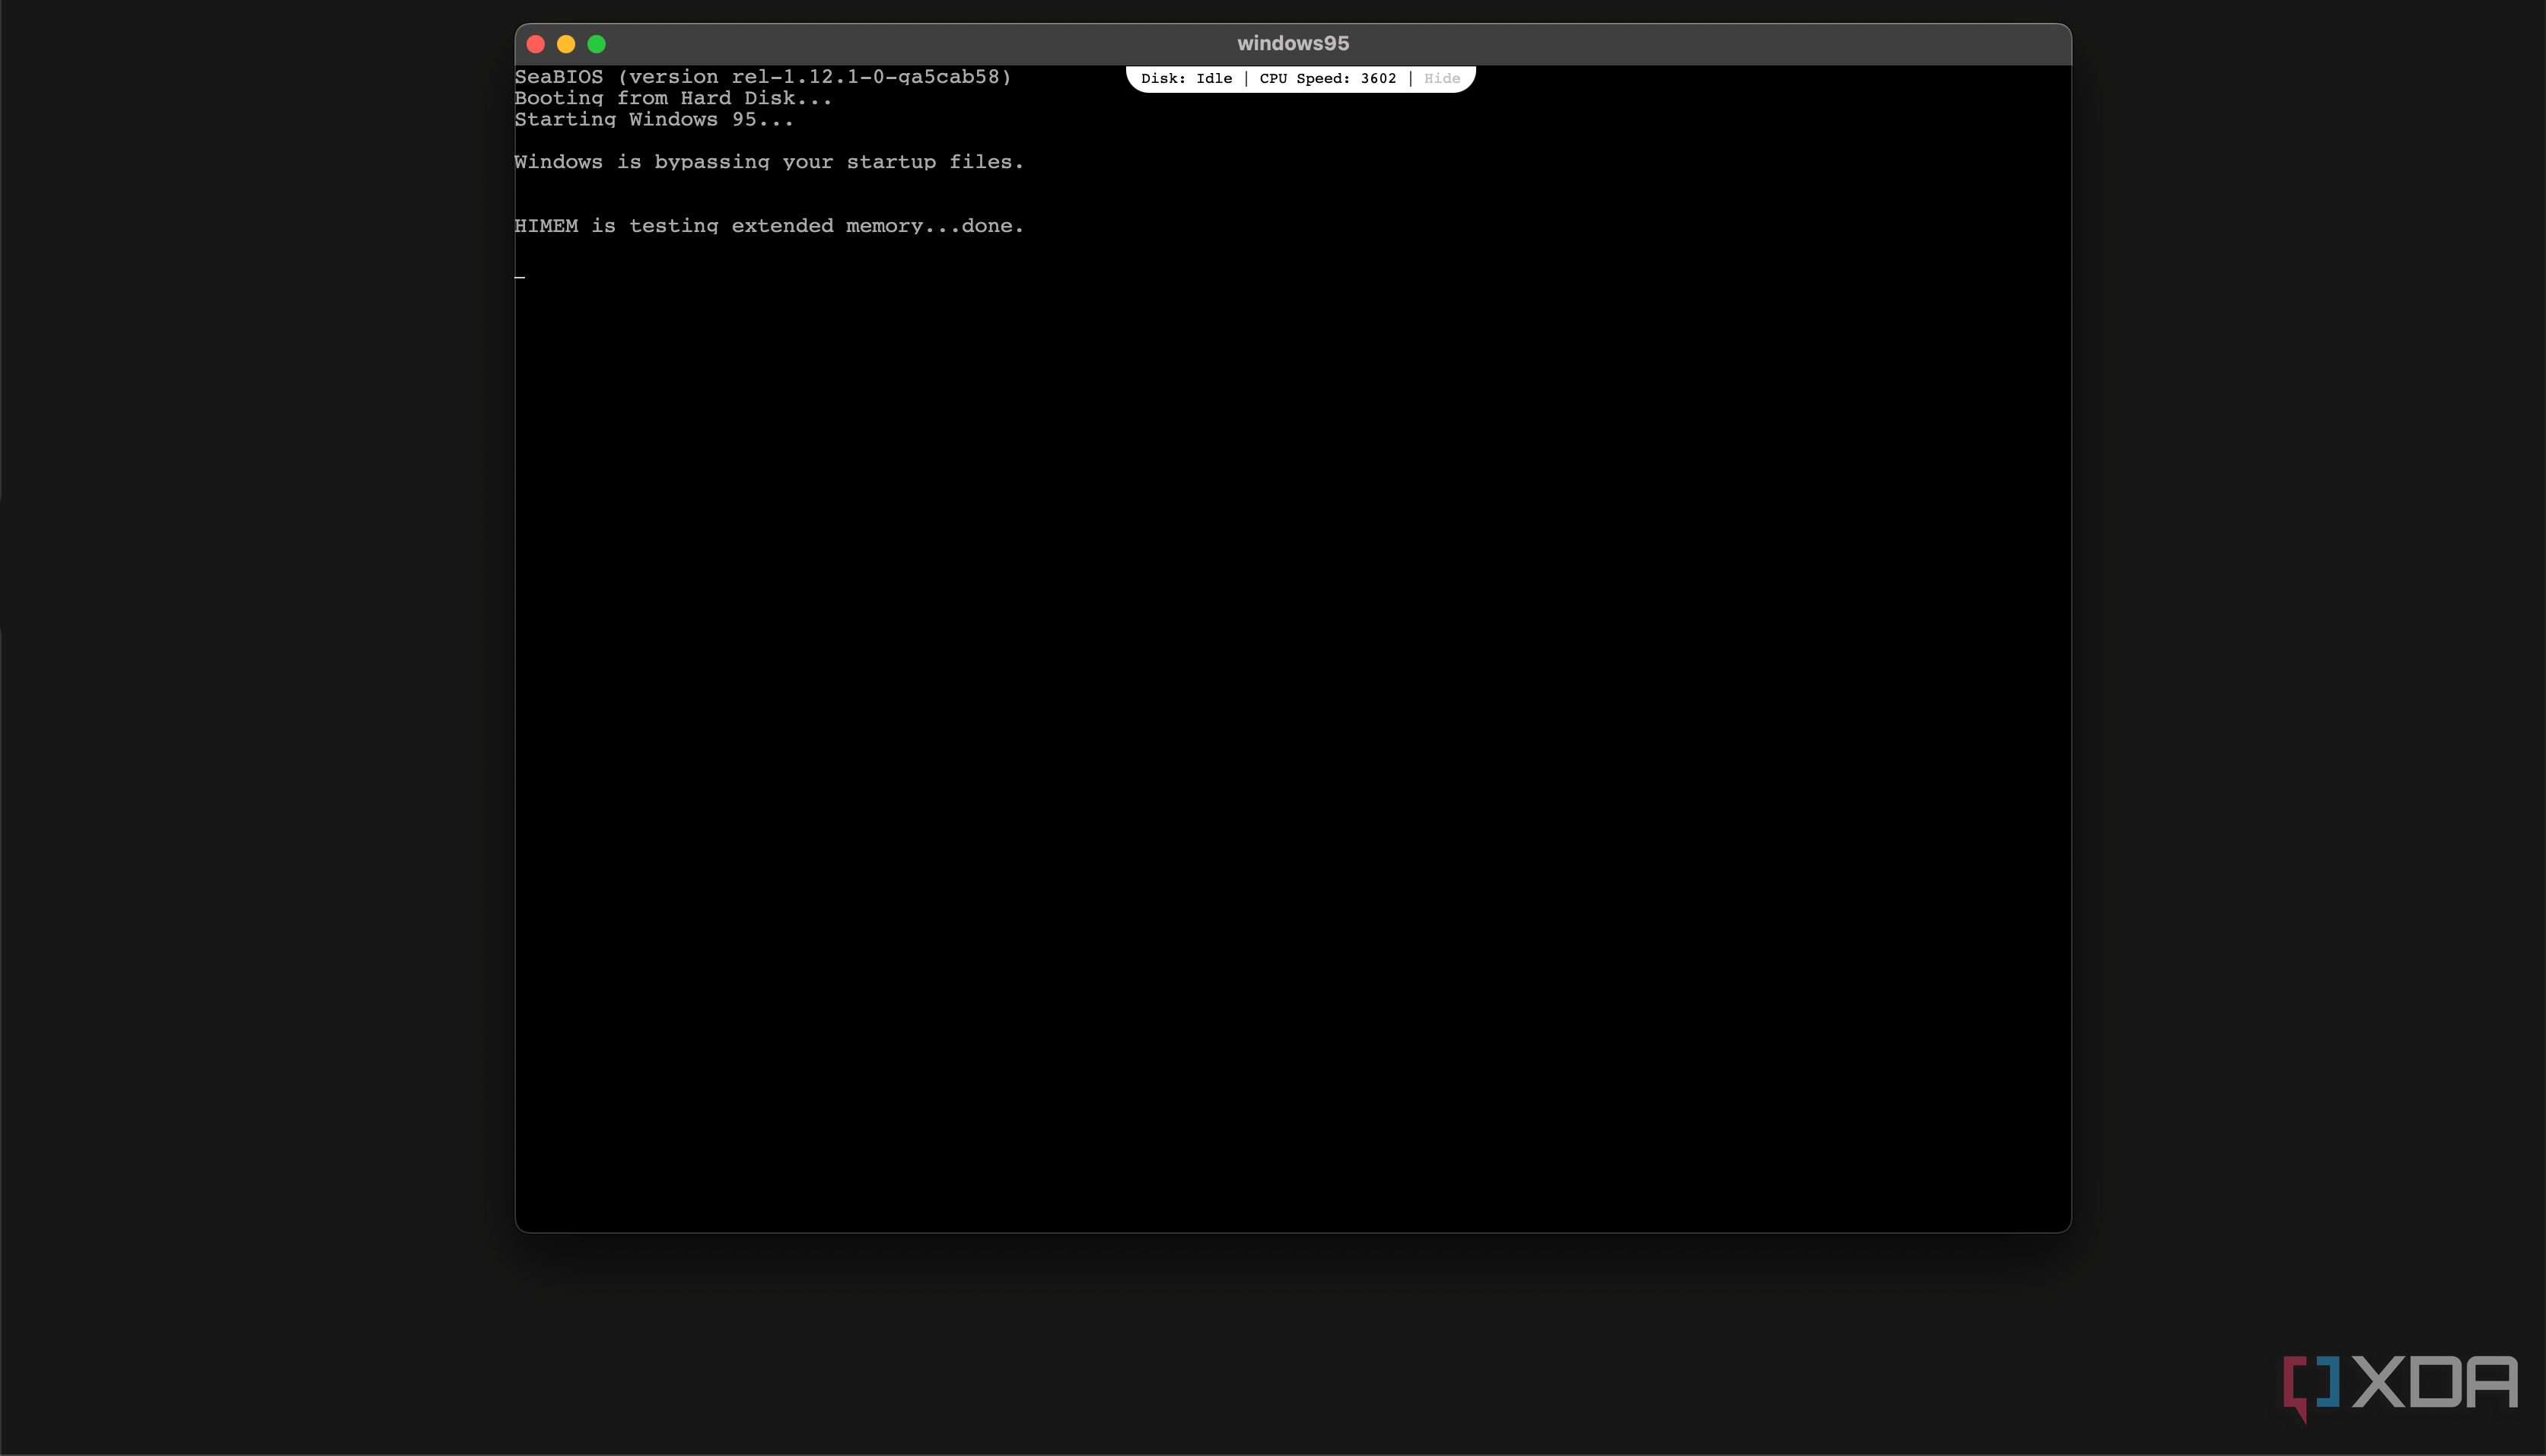This screenshot has width=2546, height=1456.
Task: Click 'Booting from Hard Disk...' line
Action: click(x=673, y=98)
